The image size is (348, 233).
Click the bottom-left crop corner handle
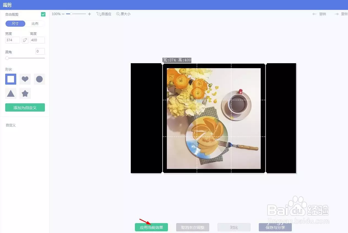coord(162,173)
